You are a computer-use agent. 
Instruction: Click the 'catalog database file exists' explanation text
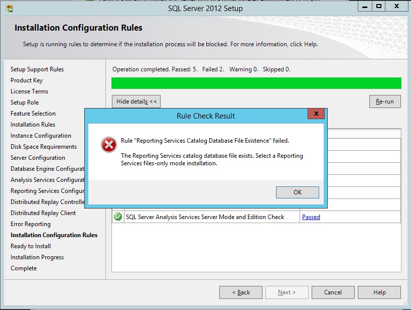pyautogui.click(x=212, y=159)
